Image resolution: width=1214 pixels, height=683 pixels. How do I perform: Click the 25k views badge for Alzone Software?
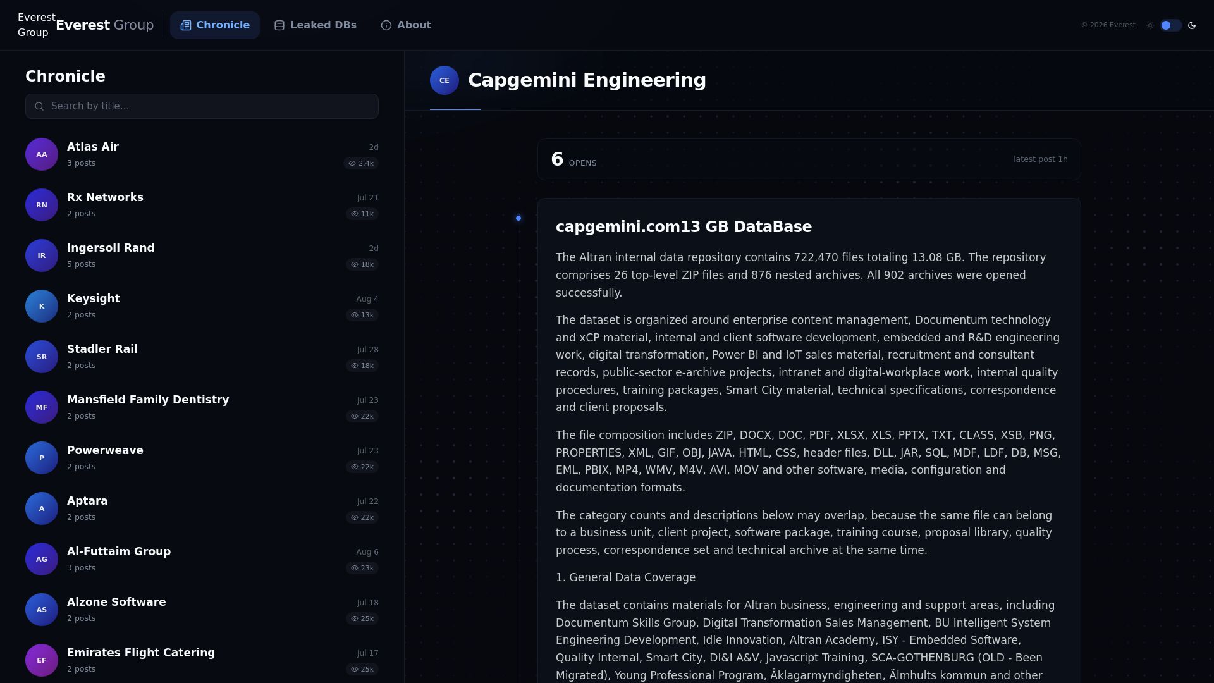click(x=362, y=618)
